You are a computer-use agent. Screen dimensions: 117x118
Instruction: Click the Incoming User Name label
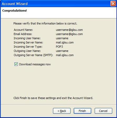tap(27, 38)
